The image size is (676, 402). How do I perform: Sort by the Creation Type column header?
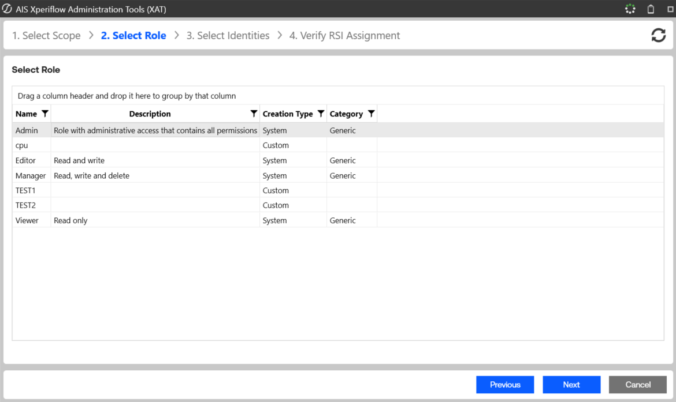tap(288, 114)
